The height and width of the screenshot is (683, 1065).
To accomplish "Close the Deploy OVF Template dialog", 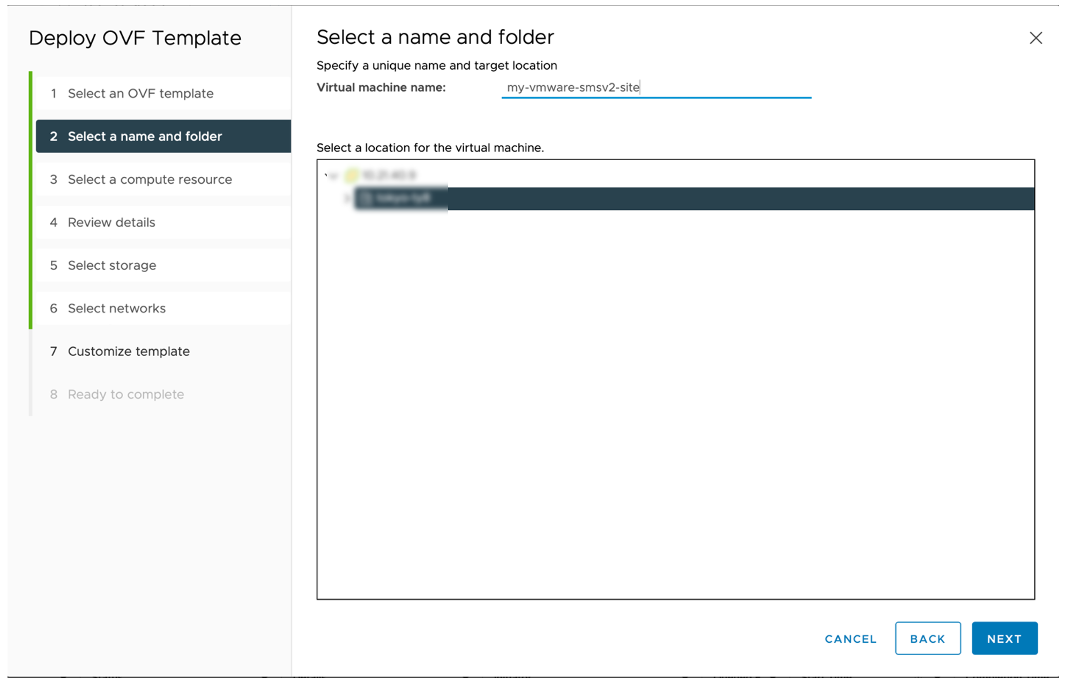I will point(1036,38).
